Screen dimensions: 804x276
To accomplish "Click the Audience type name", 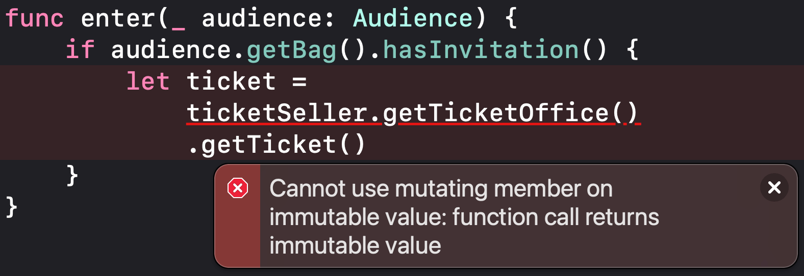I will tap(413, 18).
